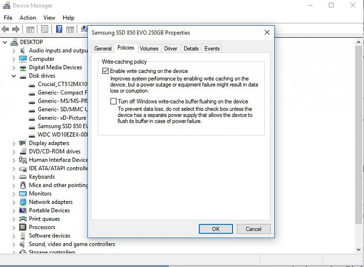Select Samsung SSD 850 EVO in tree
364x267 pixels.
[63, 126]
